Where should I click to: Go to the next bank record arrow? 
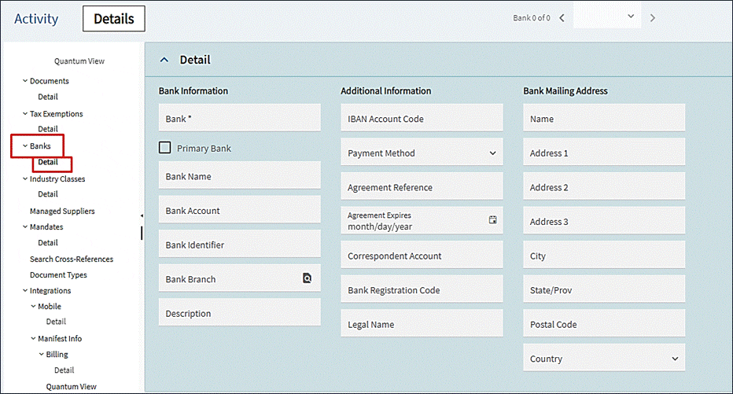pyautogui.click(x=653, y=18)
